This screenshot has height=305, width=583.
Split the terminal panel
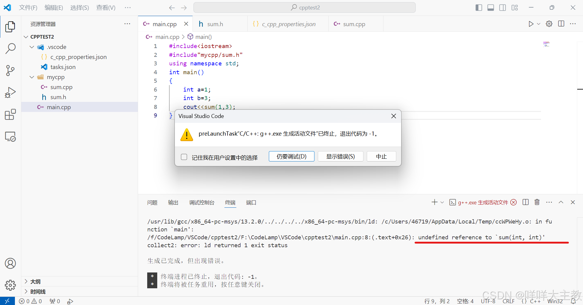(x=526, y=202)
